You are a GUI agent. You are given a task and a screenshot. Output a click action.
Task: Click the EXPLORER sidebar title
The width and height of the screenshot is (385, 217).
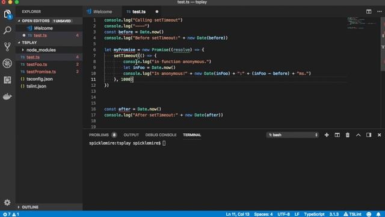coord(31,11)
